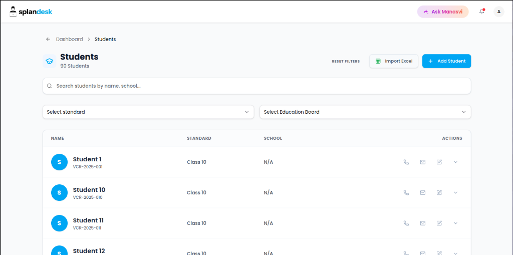Expand the Student 10 row chevron
This screenshot has height=255, width=513.
tap(455, 192)
